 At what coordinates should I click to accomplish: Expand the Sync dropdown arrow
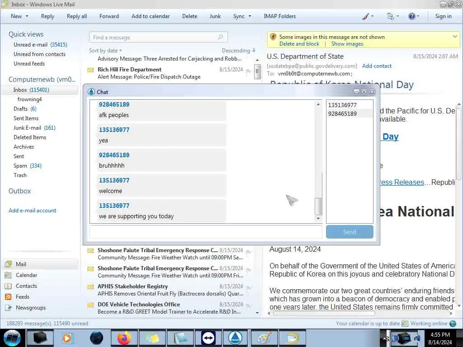click(250, 16)
